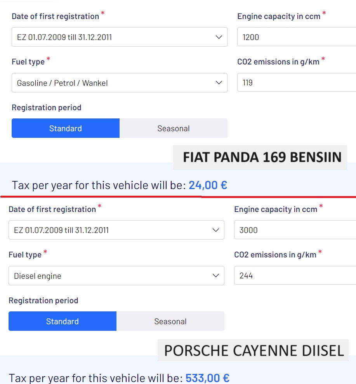The image size is (356, 384).
Task: Click the PORSCHE CAYENNE DIISEL caption
Action: pyautogui.click(x=254, y=351)
